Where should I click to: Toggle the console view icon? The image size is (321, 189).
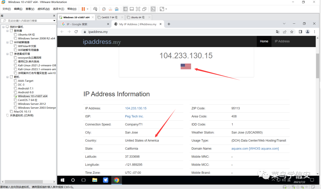153,9
